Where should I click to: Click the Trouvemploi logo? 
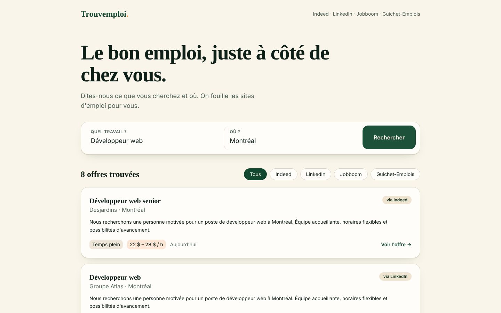pyautogui.click(x=104, y=14)
